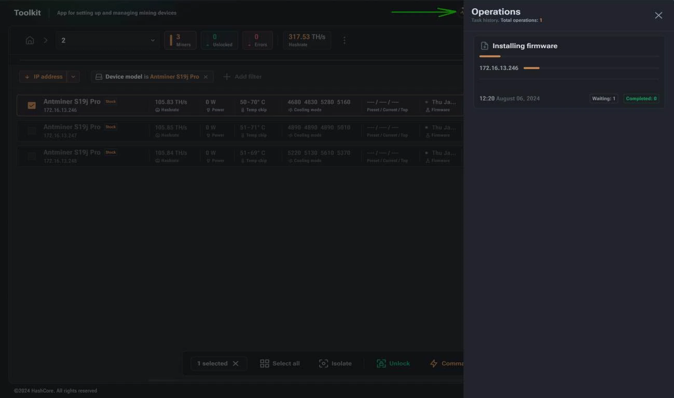This screenshot has height=398, width=674.
Task: Click the Device model is Antminer S19j Pro filter
Action: [x=152, y=77]
